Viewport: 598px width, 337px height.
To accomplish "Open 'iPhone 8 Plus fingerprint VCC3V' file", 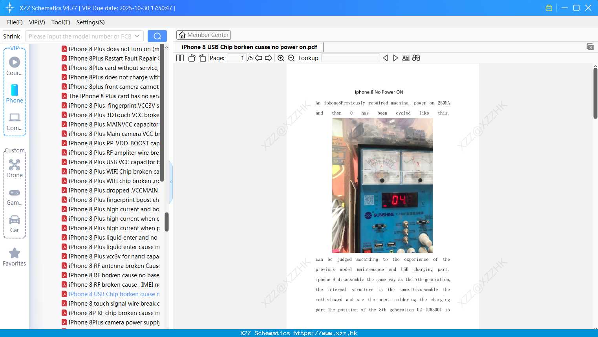I will pos(111,106).
